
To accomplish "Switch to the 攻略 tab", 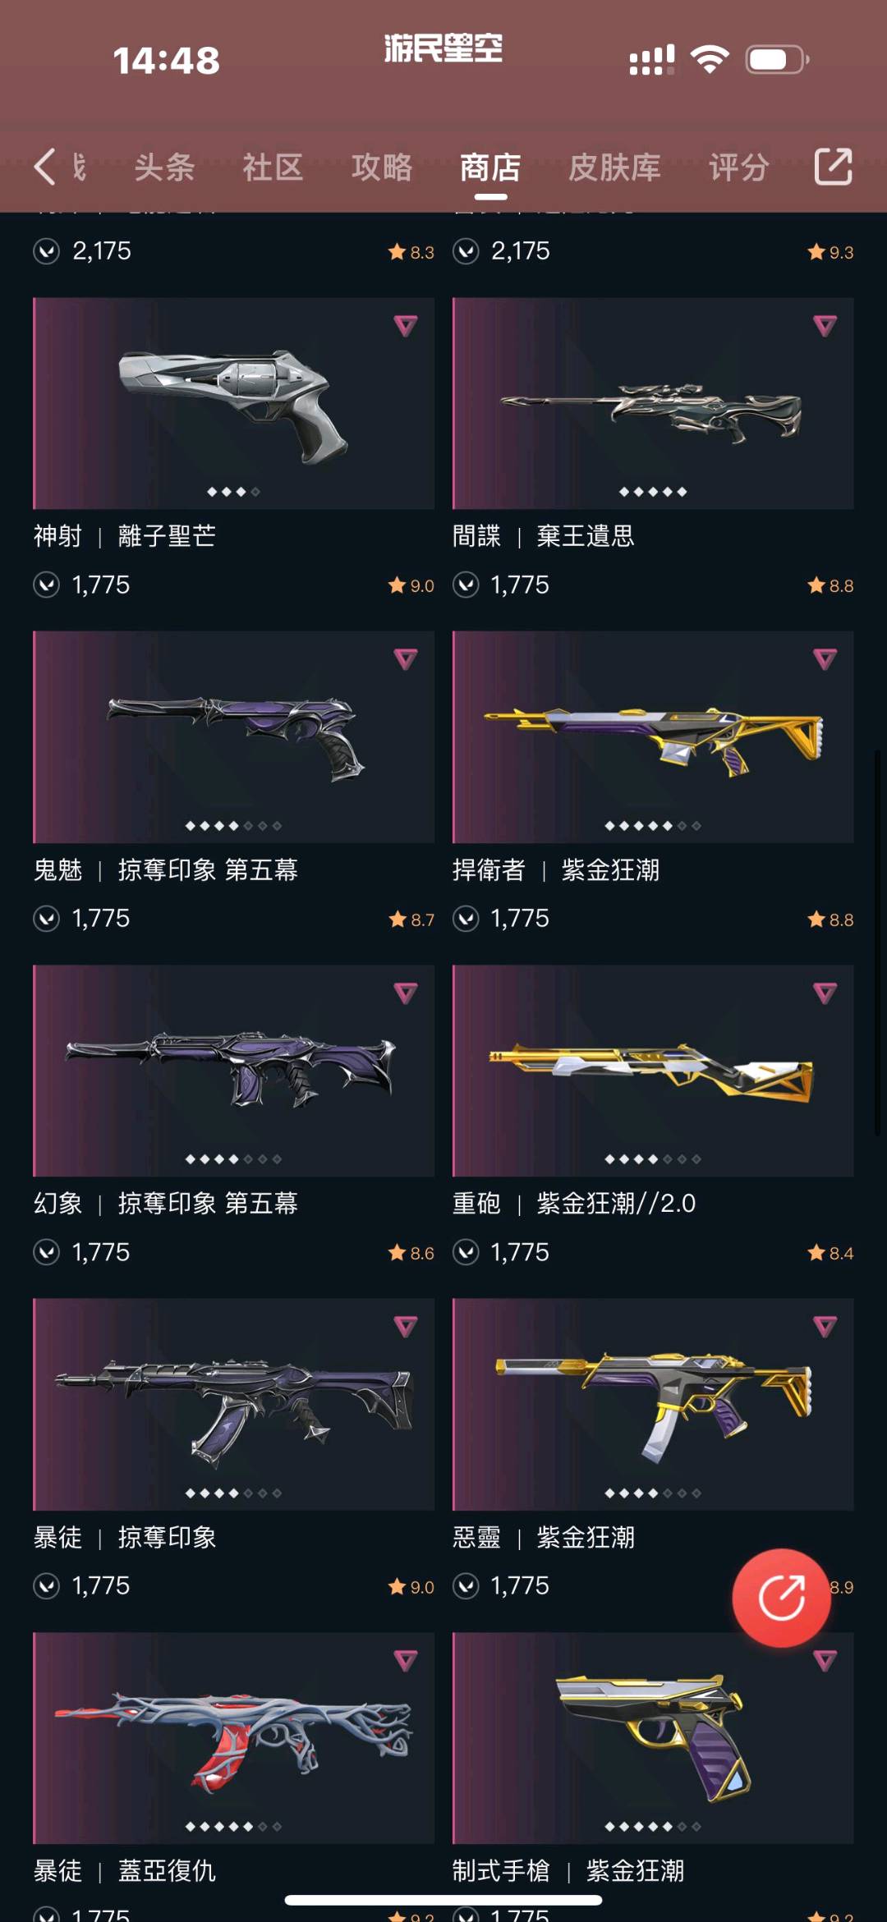I will 382,167.
